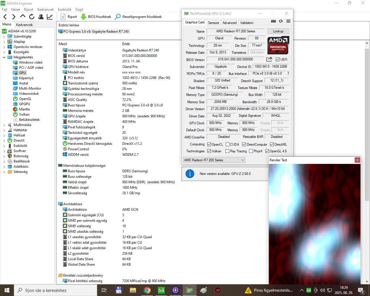The width and height of the screenshot is (370, 296).
Task: Click the AIDA64 taskbar icon
Action: 161,290
